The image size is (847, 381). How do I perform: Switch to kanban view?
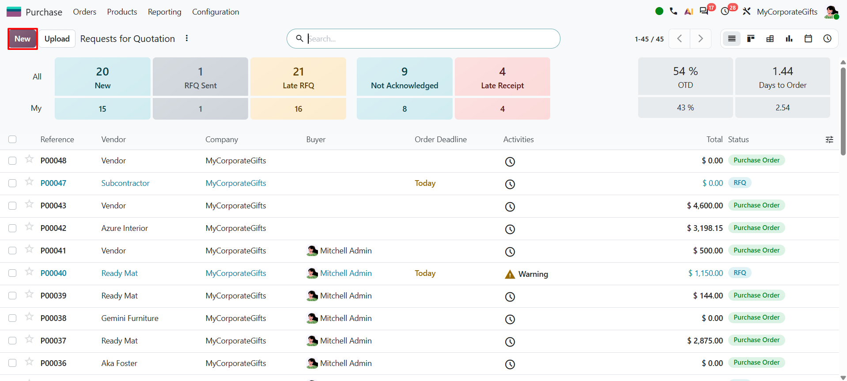pos(751,39)
